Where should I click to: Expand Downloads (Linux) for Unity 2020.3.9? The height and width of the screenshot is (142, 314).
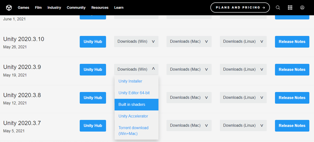pos(243,69)
